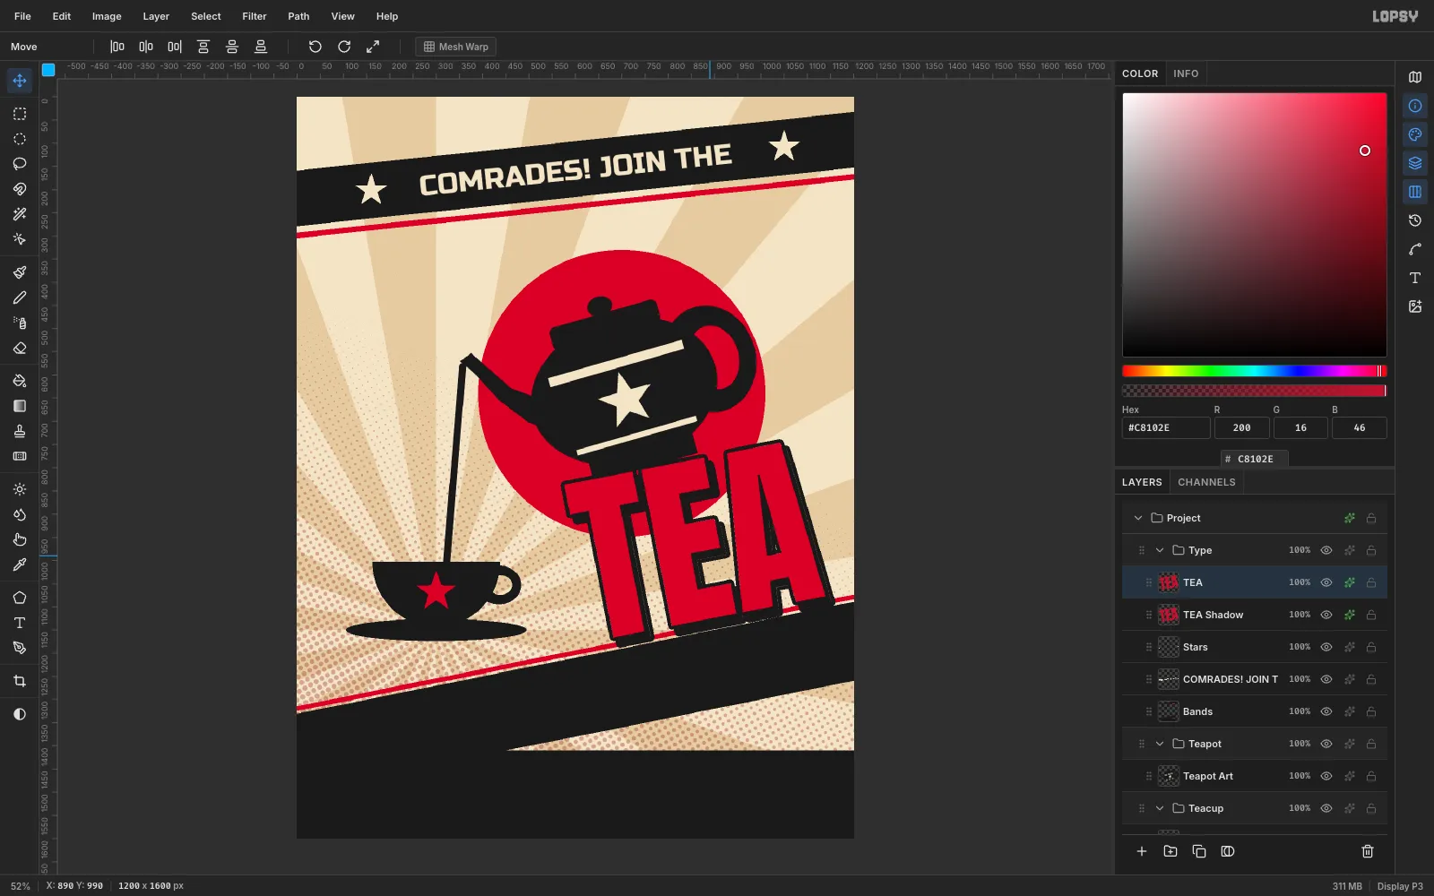This screenshot has height=896, width=1434.
Task: Click the R value input field
Action: 1241,428
